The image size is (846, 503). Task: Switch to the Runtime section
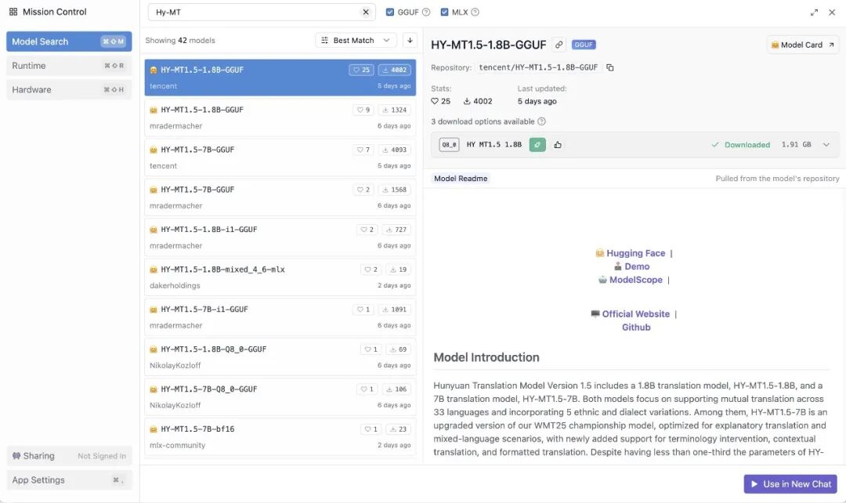[x=68, y=66]
